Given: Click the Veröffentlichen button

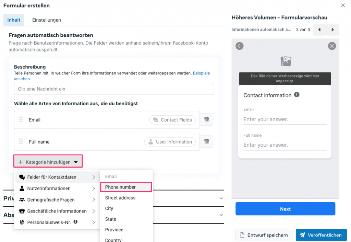Looking at the screenshot, I should coord(321,235).
